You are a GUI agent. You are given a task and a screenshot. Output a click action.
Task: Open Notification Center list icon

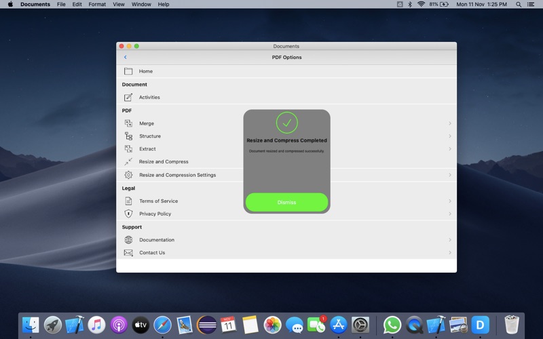531,5
